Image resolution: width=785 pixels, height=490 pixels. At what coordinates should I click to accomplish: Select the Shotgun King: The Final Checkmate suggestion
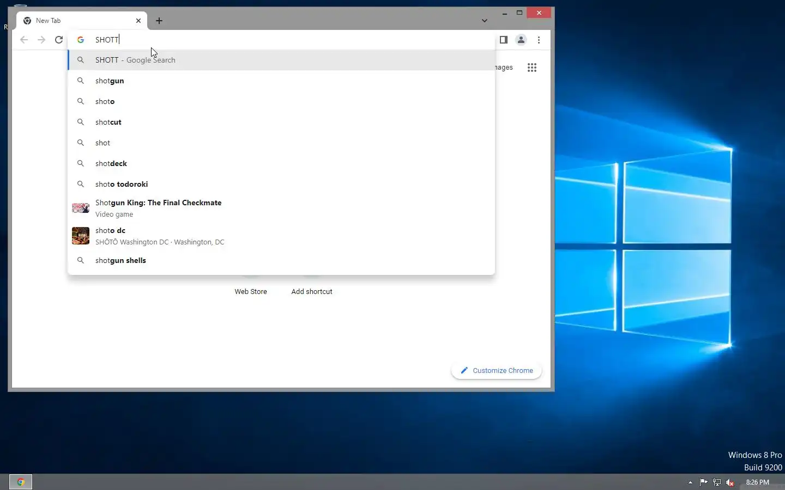[282, 208]
